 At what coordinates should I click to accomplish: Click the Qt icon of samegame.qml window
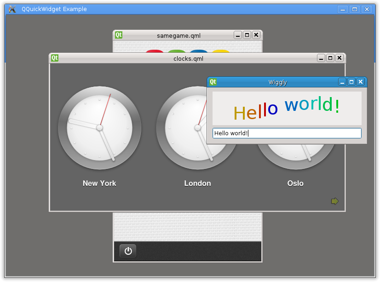click(x=119, y=35)
